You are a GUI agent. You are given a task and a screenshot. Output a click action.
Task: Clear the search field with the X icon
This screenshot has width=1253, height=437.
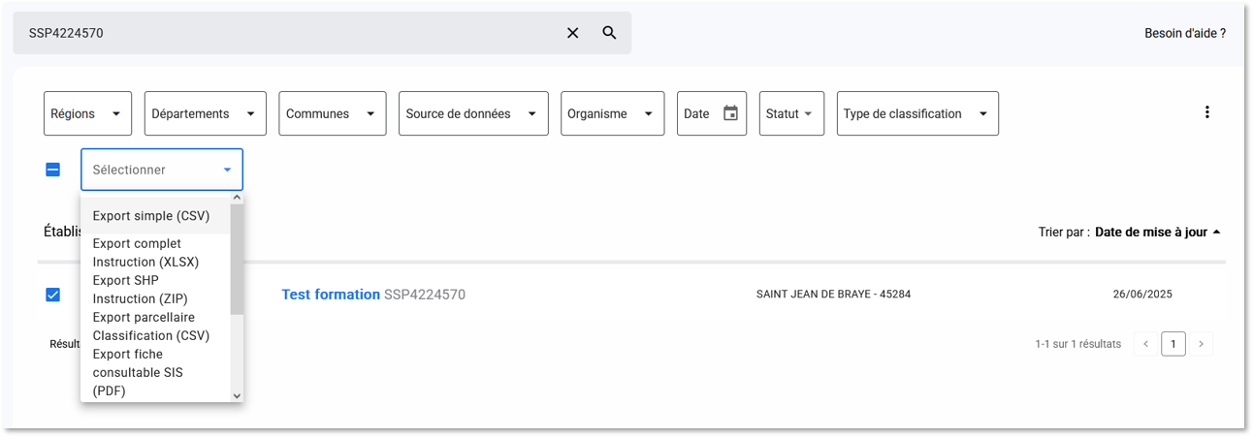tap(572, 33)
